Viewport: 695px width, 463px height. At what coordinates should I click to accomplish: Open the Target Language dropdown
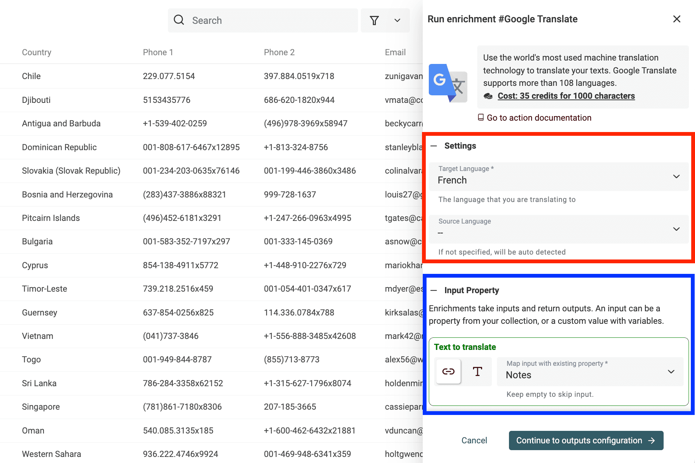click(x=558, y=176)
